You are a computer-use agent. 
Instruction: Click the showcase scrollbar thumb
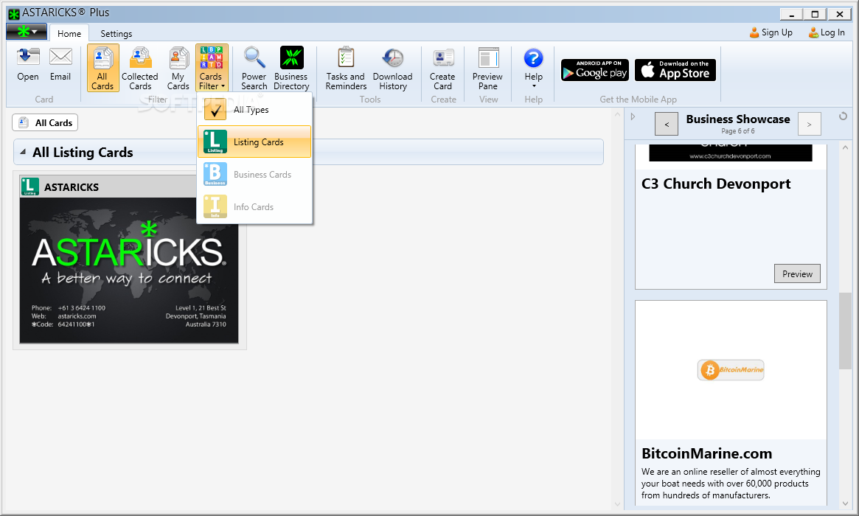pyautogui.click(x=845, y=331)
